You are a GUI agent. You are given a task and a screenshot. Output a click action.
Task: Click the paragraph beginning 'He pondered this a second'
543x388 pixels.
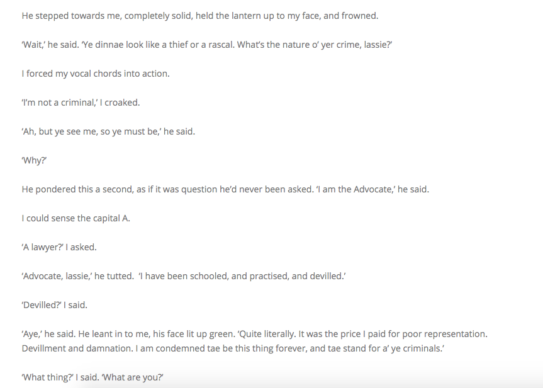coord(225,189)
